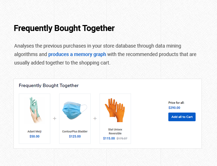Open the Adant Meiji product name
Viewport: 217px width, 166px height.
[x=35, y=131]
